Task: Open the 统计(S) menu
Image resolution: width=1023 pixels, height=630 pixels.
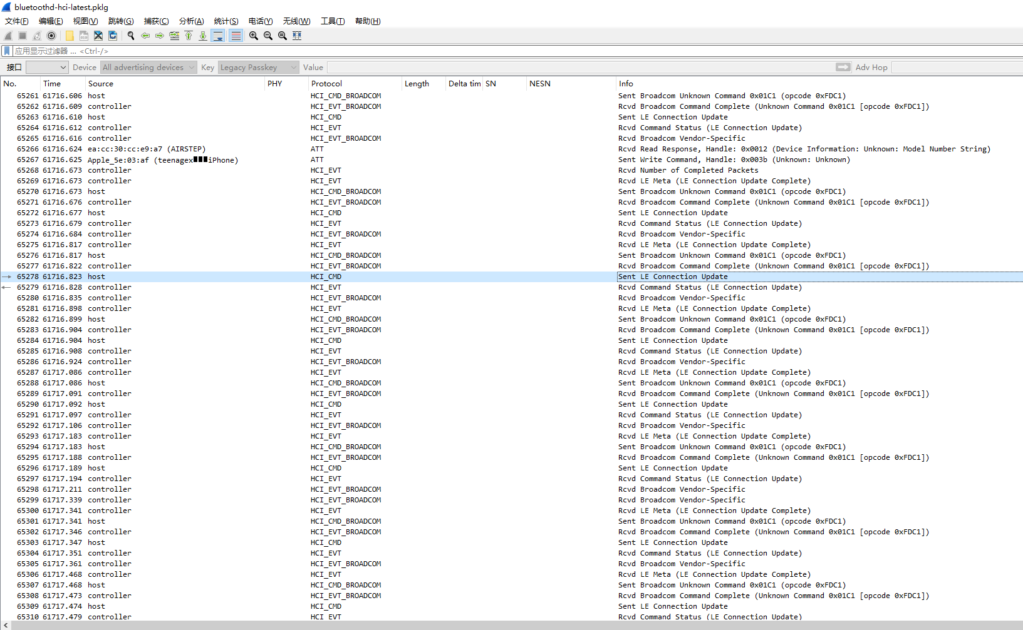Action: 226,21
